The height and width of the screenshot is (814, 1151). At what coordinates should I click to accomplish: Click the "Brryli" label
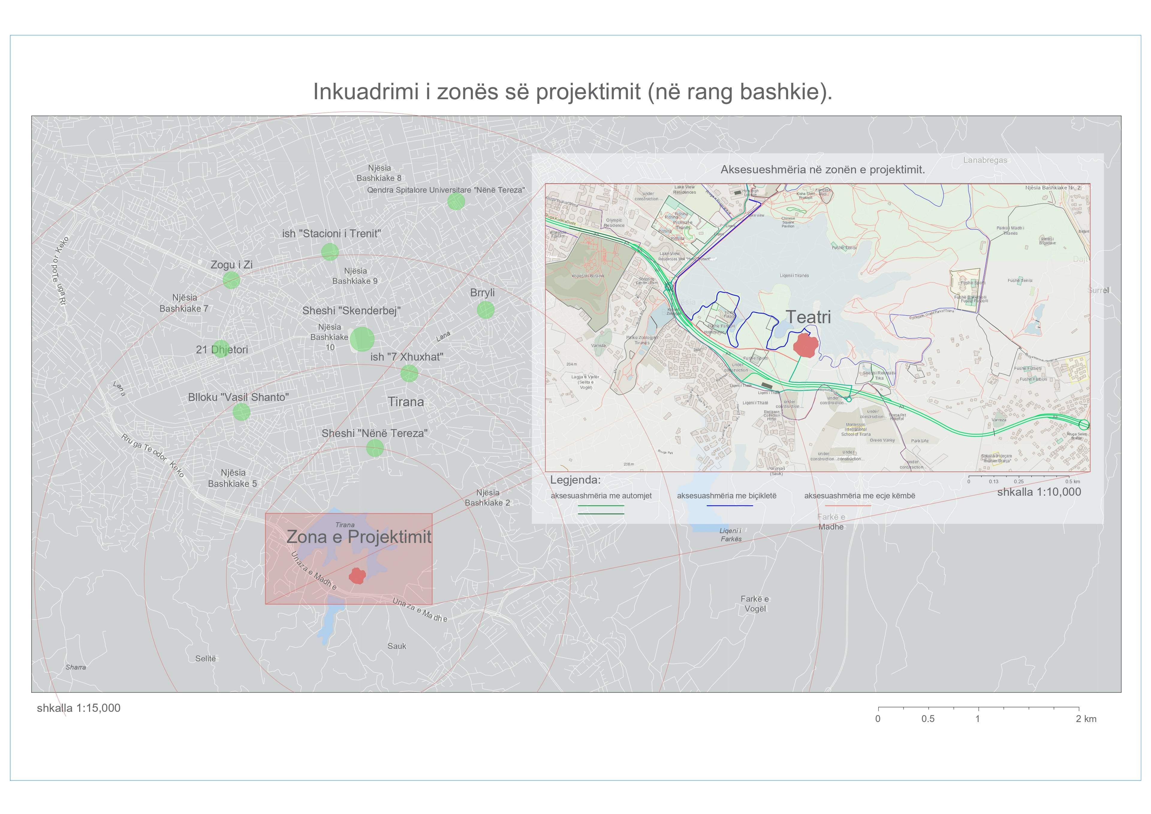coord(482,293)
